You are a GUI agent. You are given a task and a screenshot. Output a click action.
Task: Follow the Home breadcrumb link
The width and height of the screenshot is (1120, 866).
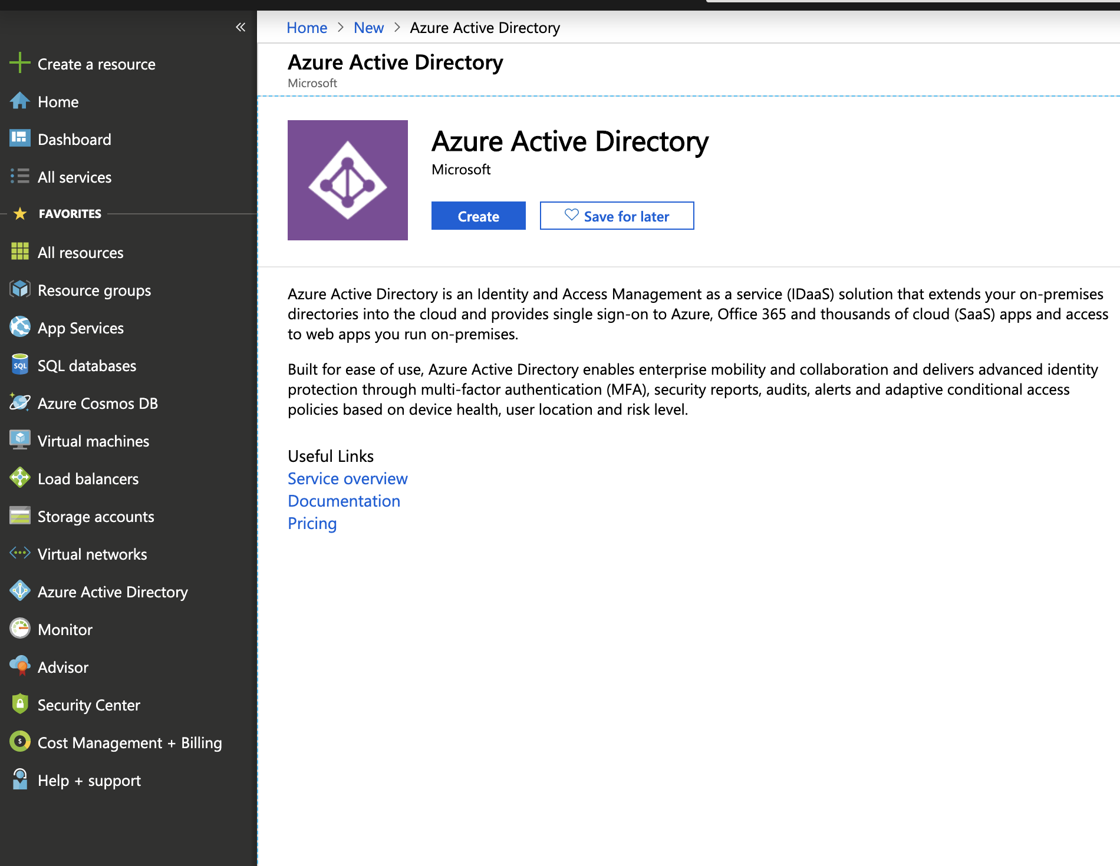pyautogui.click(x=307, y=28)
